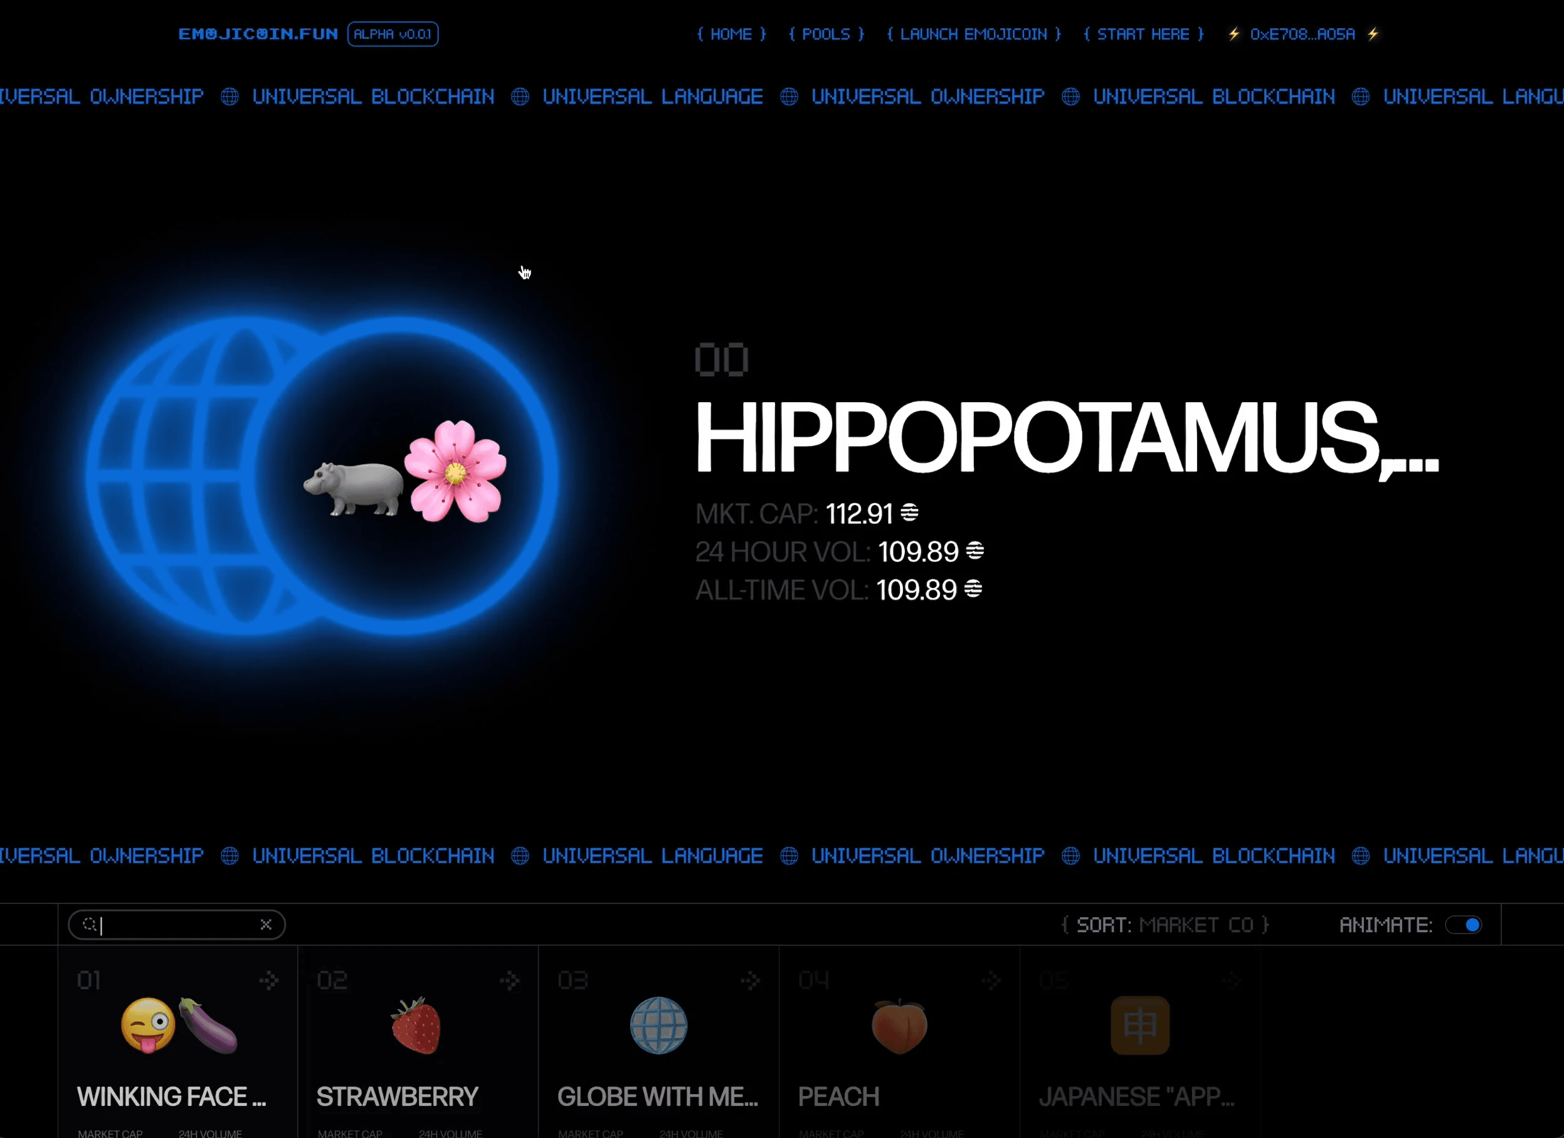The height and width of the screenshot is (1138, 1564).
Task: Open the PEACH coin title
Action: pos(838,1097)
